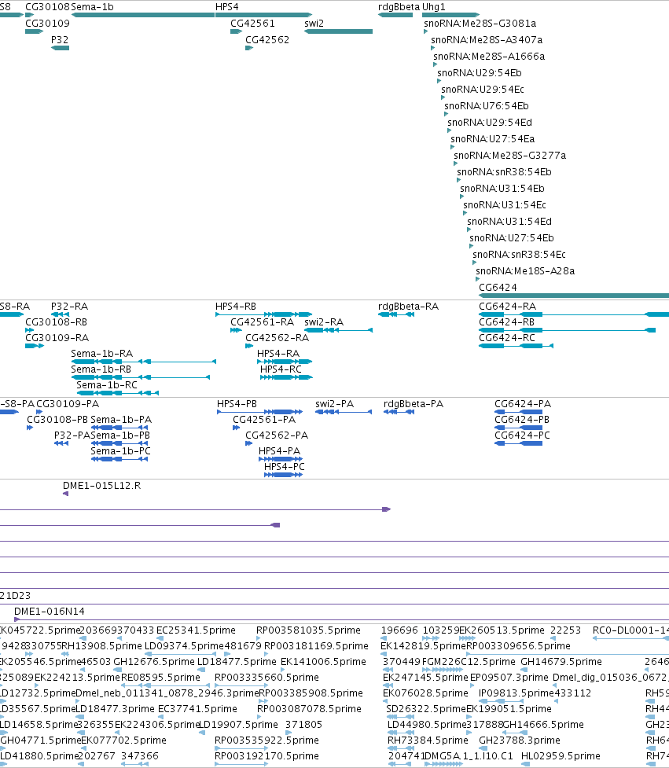Select the snoRNA:U76:54Eb label
Viewport: 669px width, 768px height.
coord(487,106)
